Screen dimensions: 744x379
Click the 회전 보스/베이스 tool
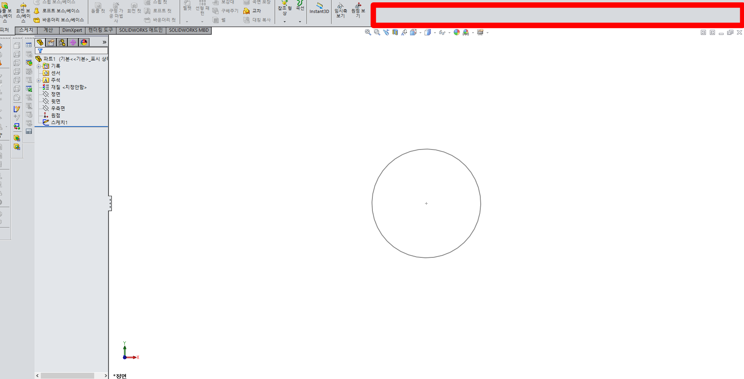[x=23, y=12]
